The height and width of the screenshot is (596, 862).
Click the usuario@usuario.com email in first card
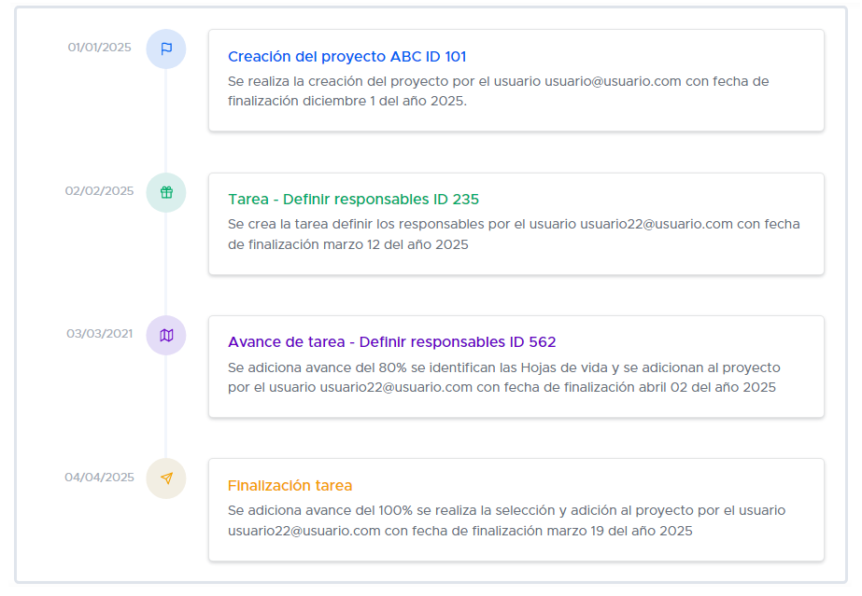[613, 81]
